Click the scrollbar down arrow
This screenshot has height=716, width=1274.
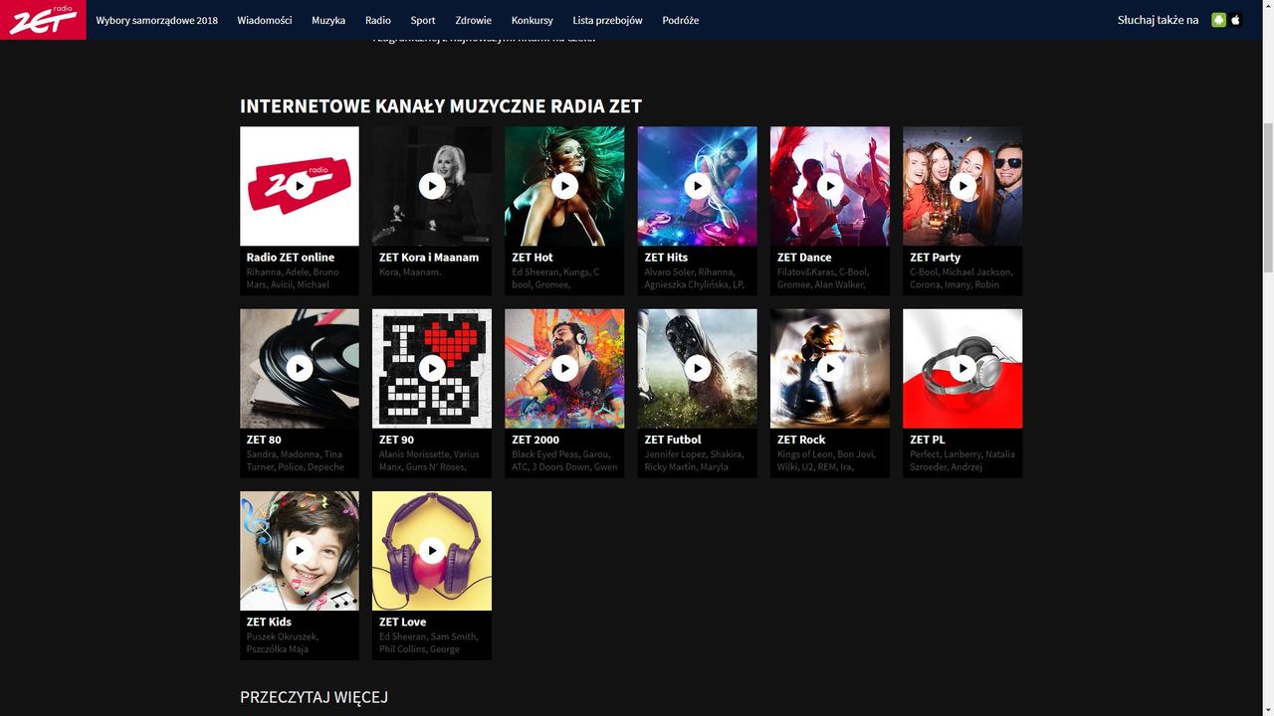(x=1267, y=708)
